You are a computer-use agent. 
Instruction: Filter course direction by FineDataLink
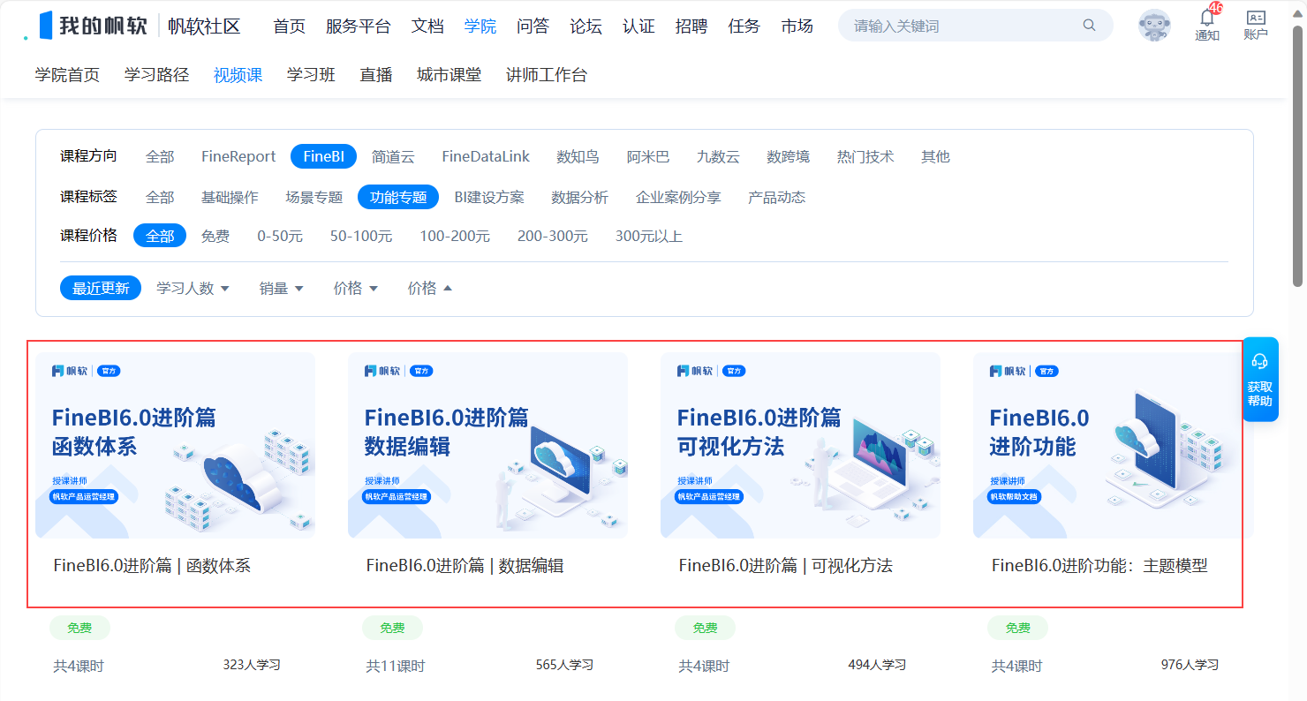[x=486, y=157]
